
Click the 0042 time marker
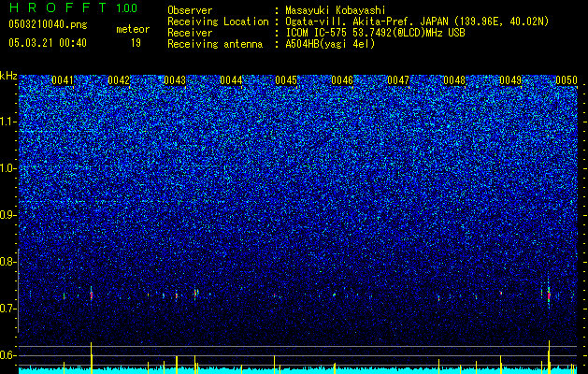tap(119, 80)
